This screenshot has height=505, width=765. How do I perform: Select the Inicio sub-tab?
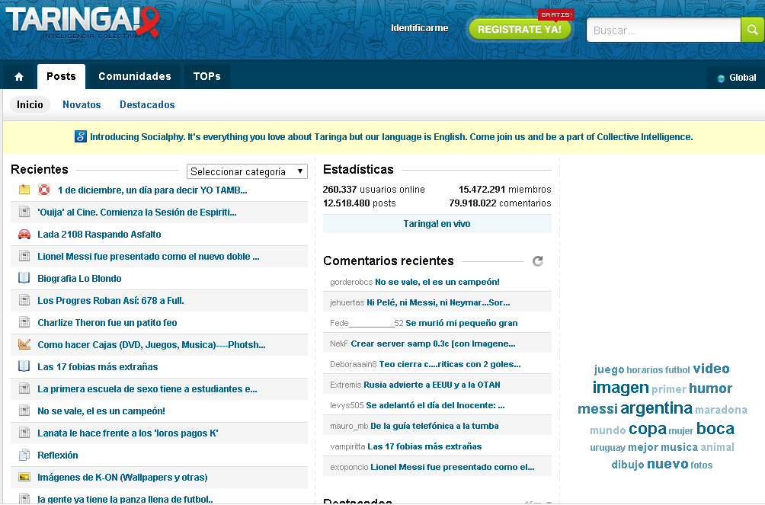[30, 105]
